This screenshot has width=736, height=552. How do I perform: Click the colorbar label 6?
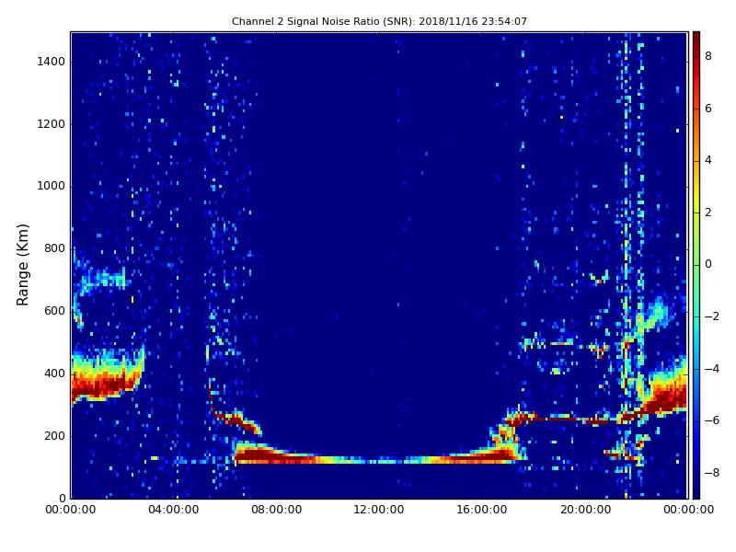708,109
